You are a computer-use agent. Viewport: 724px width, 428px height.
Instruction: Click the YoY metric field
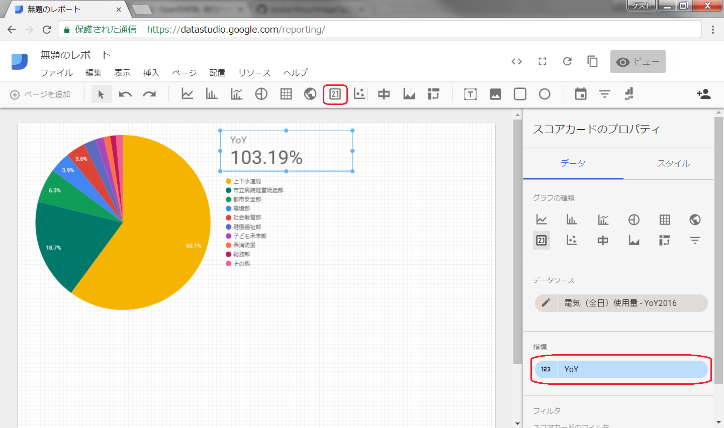coord(621,369)
